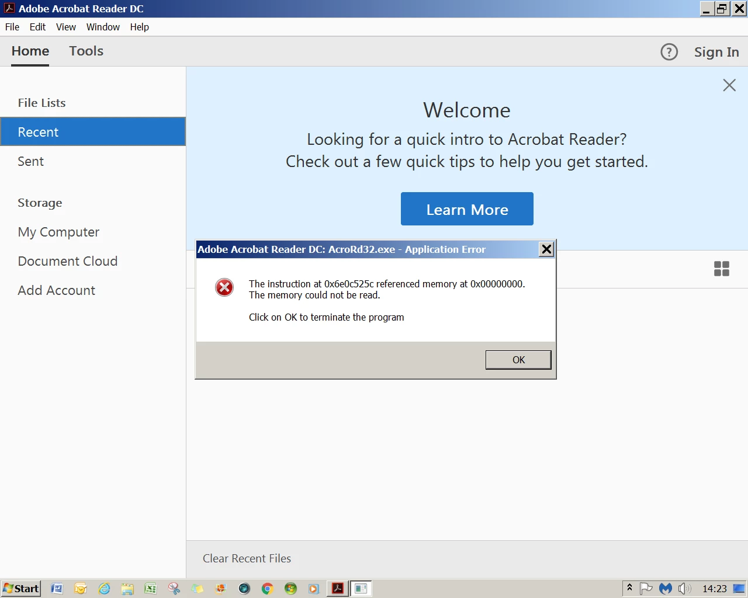Click the Welcome heading text

click(467, 110)
